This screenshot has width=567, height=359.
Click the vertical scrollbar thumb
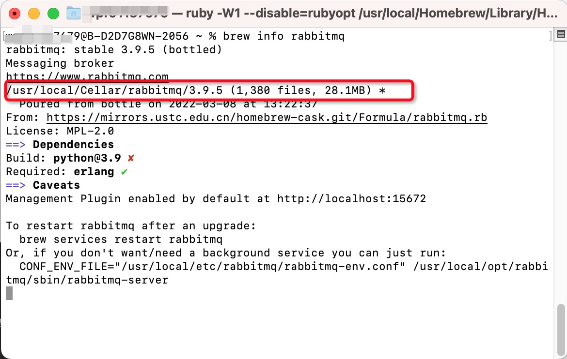[x=561, y=330]
